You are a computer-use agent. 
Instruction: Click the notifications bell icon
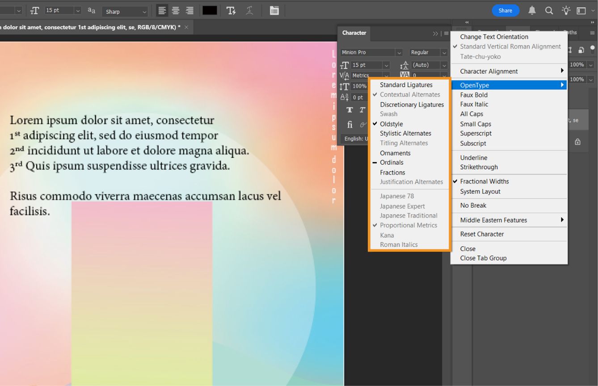tap(531, 10)
